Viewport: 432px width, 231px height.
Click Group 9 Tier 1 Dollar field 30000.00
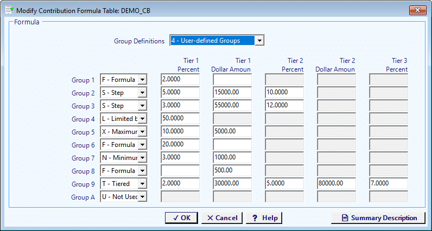(x=232, y=183)
